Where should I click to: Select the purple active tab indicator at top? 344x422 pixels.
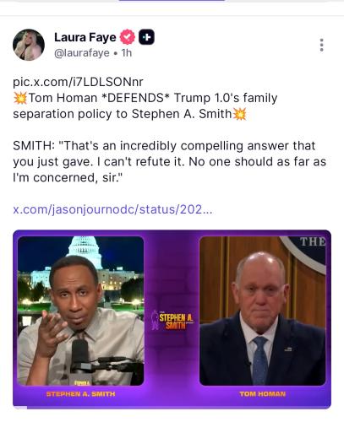pyautogui.click(x=172, y=1)
